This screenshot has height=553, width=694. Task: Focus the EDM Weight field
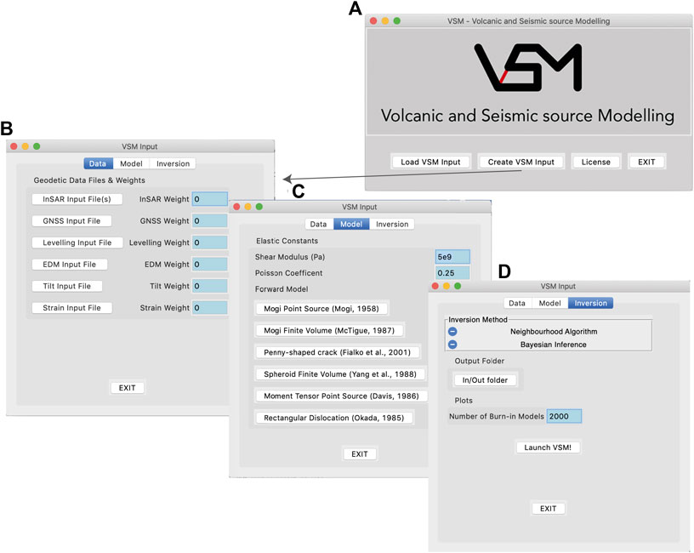[x=210, y=265]
